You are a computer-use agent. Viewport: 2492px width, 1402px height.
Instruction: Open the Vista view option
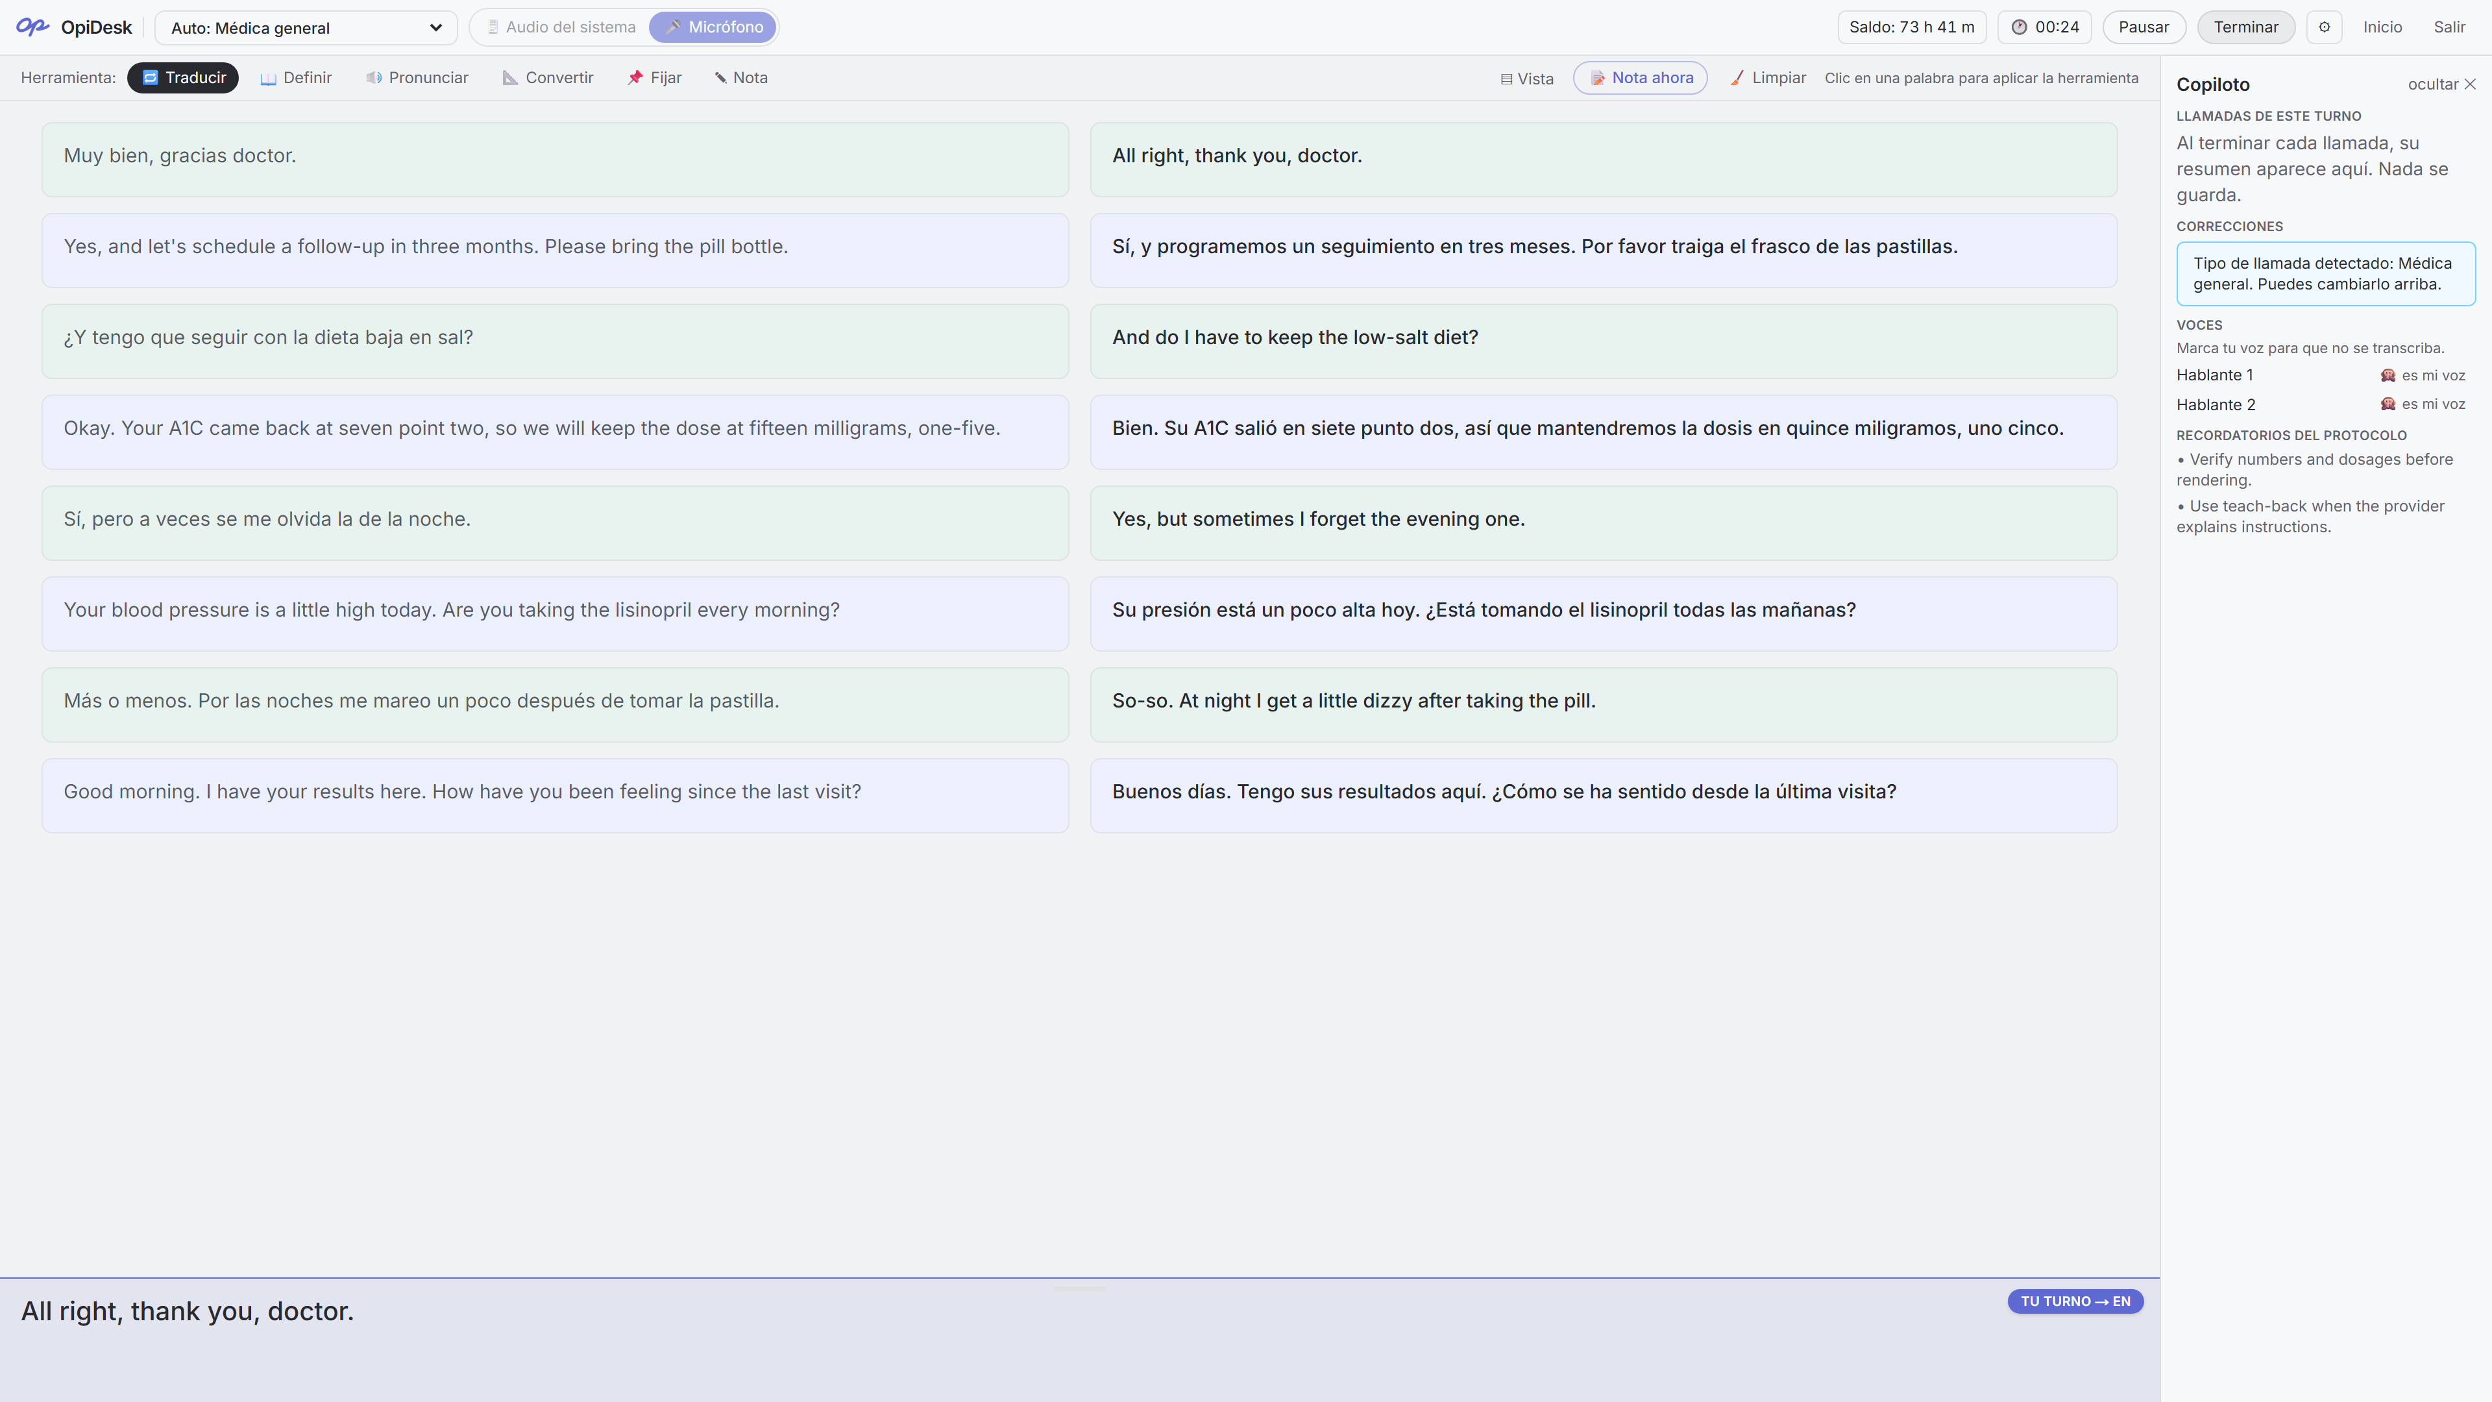[1526, 79]
